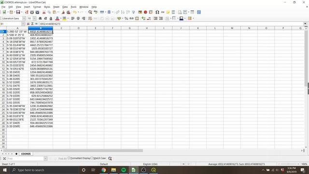The width and height of the screenshot is (309, 174).
Task: Open the Find field history dropdown
Action: coord(45,159)
